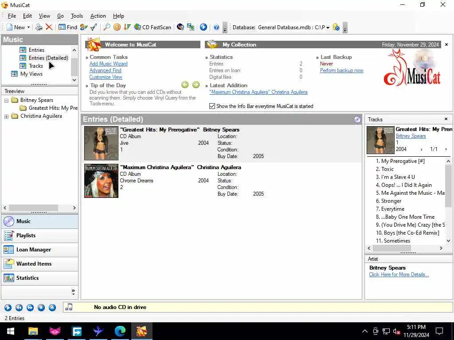Open main toolbar overflow options arrow
Screen dimensions: 454x340
[x=225, y=28]
